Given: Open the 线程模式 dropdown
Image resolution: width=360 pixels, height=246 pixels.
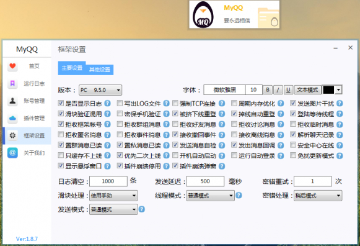Looking at the screenshot, I should (x=210, y=196).
